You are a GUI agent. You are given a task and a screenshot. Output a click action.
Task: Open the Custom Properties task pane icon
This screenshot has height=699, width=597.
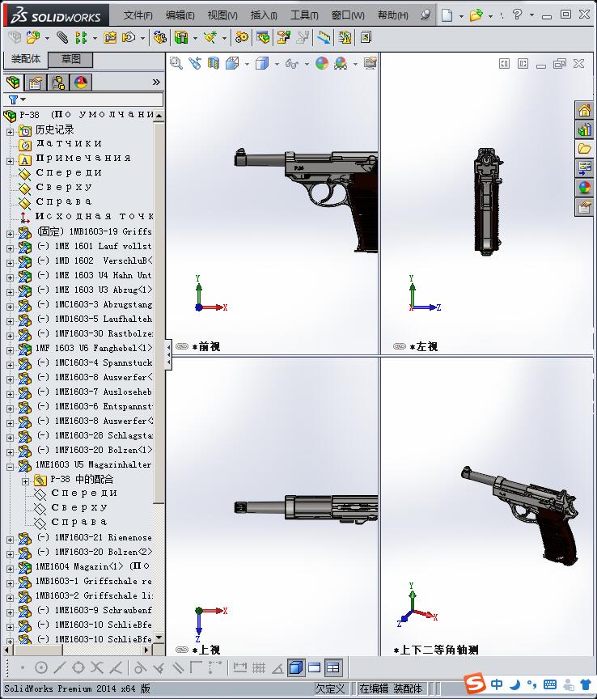585,207
